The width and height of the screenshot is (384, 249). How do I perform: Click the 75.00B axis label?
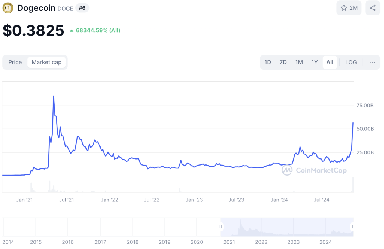click(365, 106)
